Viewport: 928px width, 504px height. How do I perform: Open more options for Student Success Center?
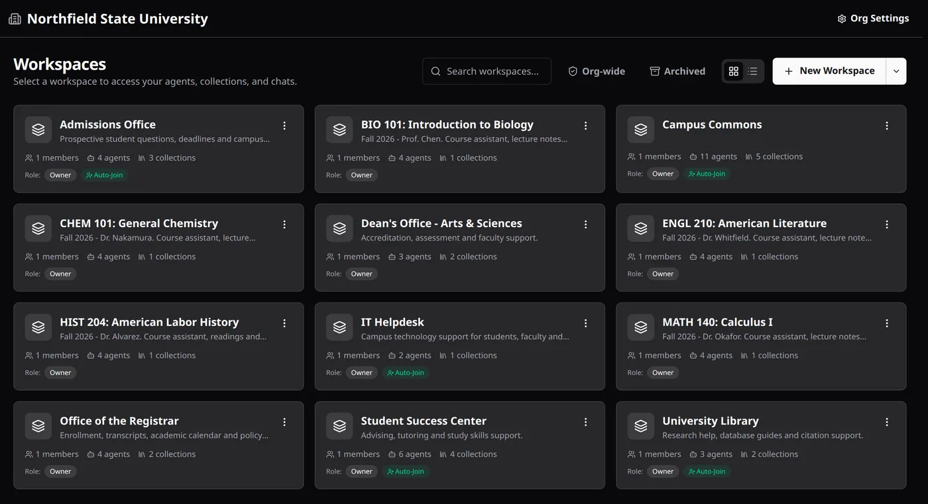point(586,422)
